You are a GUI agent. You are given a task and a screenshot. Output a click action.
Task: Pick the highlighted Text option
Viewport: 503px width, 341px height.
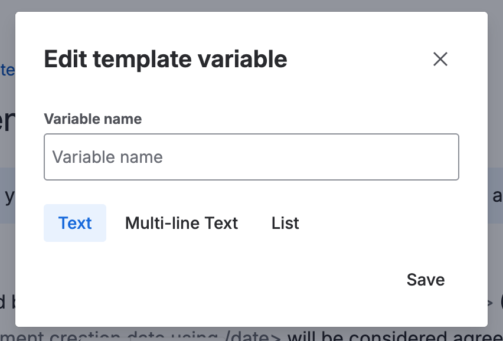click(x=75, y=223)
